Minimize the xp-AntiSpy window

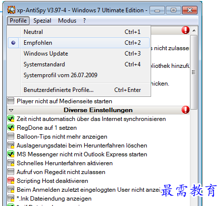[157, 10]
